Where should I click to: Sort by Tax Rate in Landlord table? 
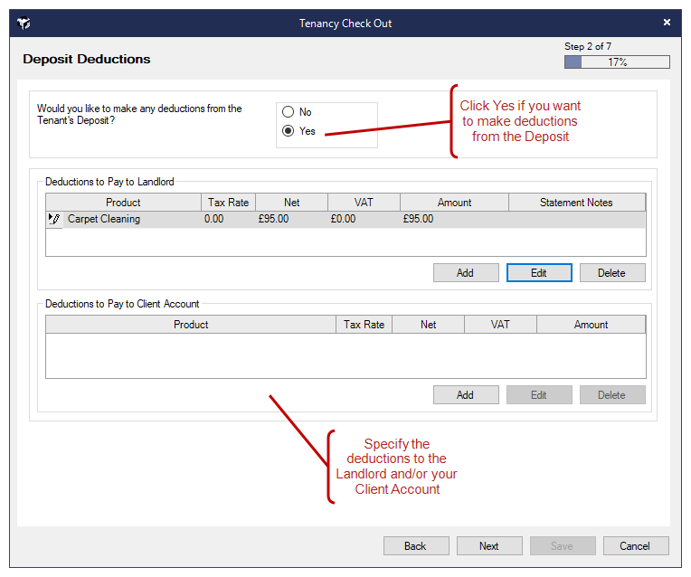(228, 203)
